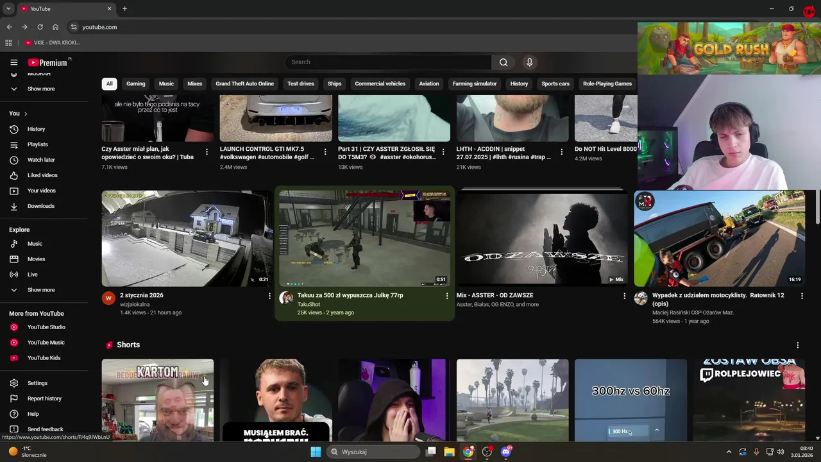The image size is (821, 462).
Task: Open Send feedback in sidebar
Action: (44, 429)
